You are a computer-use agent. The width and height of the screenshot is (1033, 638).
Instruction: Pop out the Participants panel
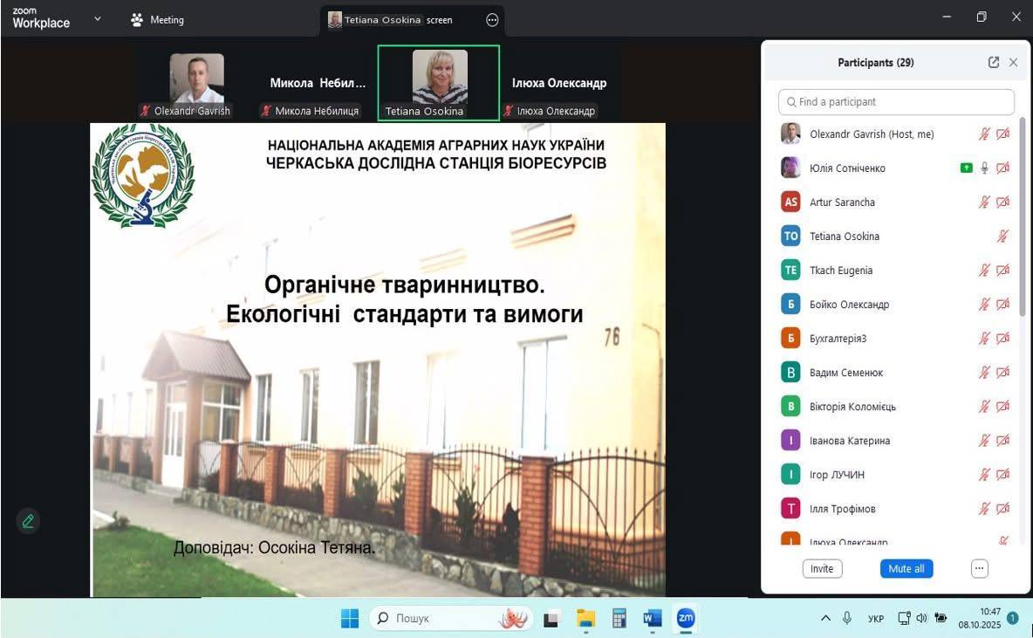[994, 63]
